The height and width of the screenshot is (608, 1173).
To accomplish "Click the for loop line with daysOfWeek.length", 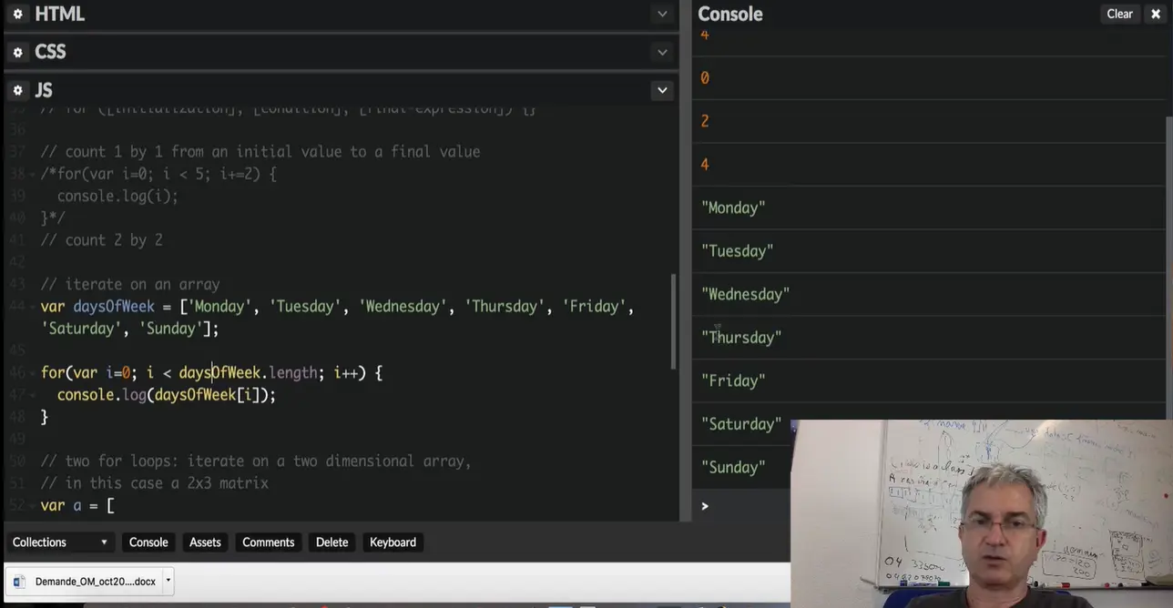I will click(211, 372).
